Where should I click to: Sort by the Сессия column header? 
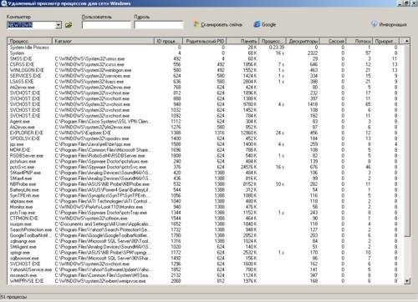[x=333, y=41]
